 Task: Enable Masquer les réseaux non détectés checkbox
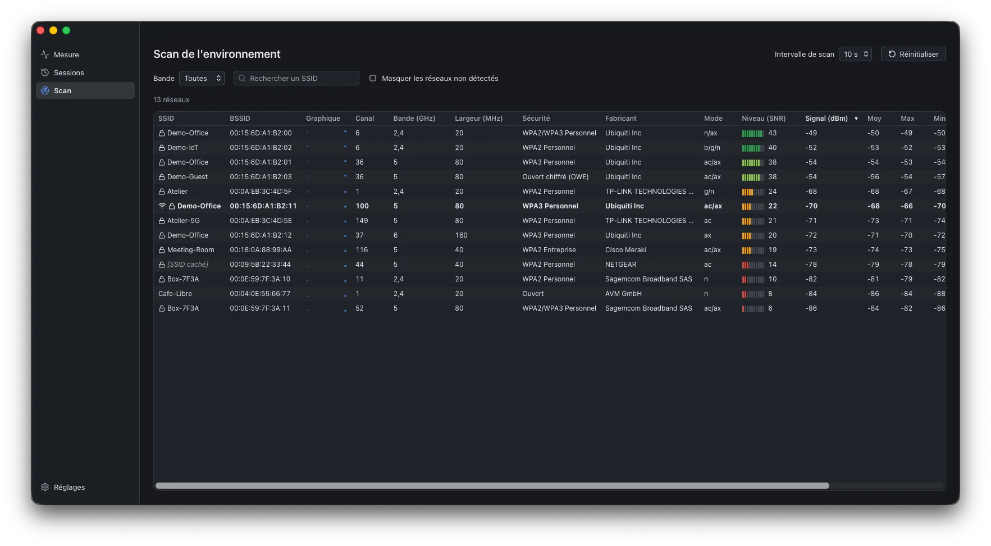pyautogui.click(x=373, y=78)
